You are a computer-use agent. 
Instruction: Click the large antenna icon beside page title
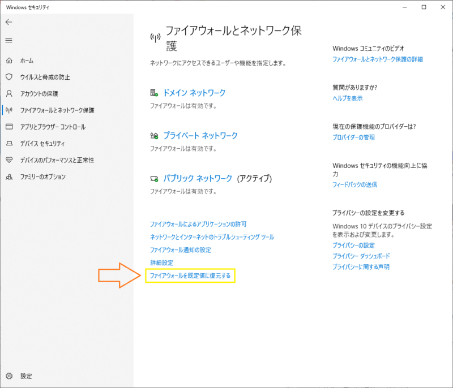click(155, 37)
